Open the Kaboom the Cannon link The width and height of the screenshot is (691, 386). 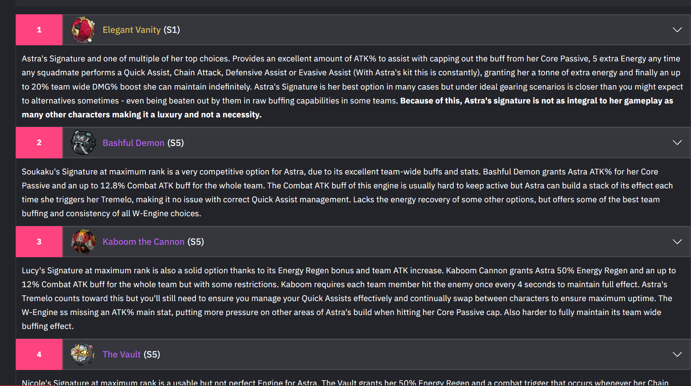pyautogui.click(x=143, y=242)
